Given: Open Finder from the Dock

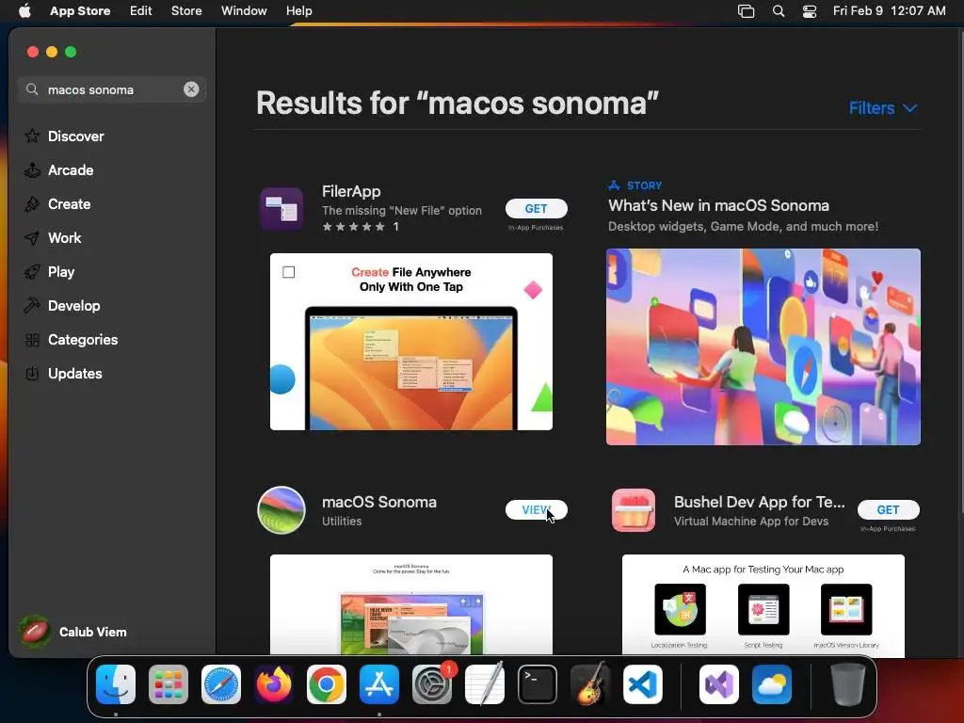Looking at the screenshot, I should coord(116,684).
